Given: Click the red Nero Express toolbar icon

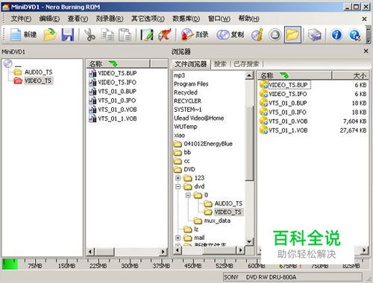Looking at the screenshot, I should 165,34.
